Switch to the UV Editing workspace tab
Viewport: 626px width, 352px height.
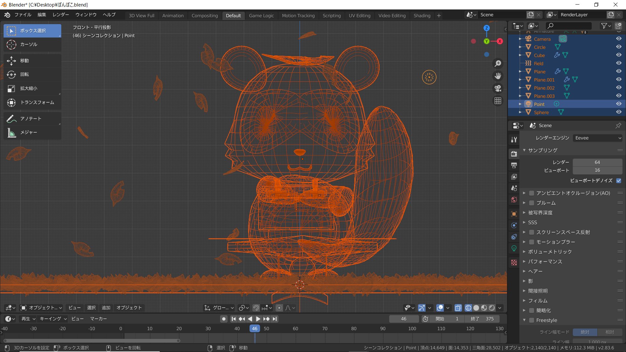coord(359,15)
